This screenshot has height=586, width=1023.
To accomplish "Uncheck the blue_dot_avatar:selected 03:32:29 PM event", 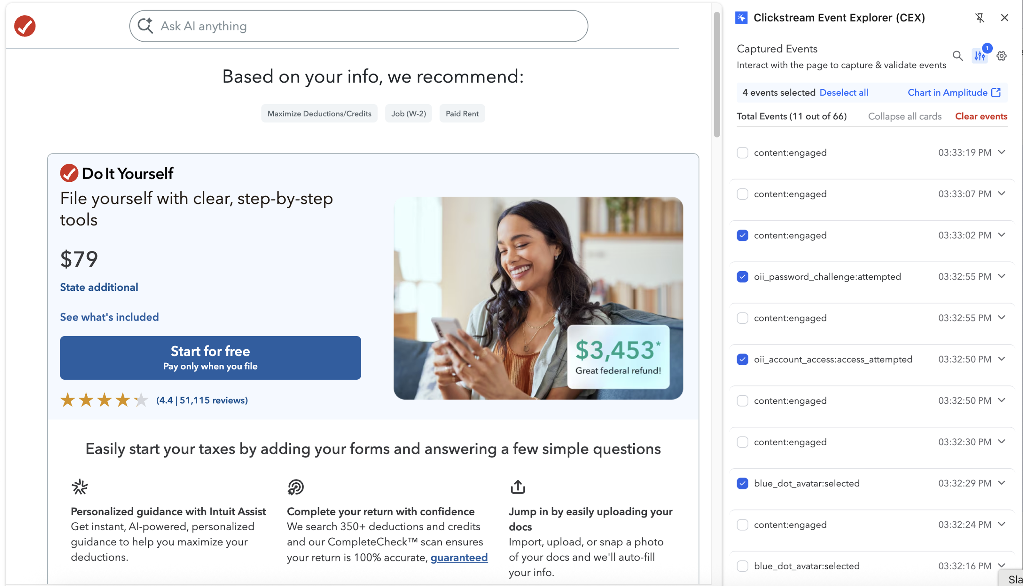I will 742,483.
